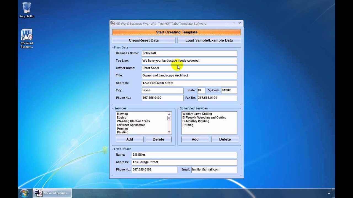Select Mowing in Services list

(x=122, y=114)
